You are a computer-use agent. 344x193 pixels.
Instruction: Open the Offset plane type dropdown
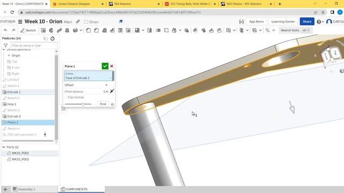click(x=86, y=85)
